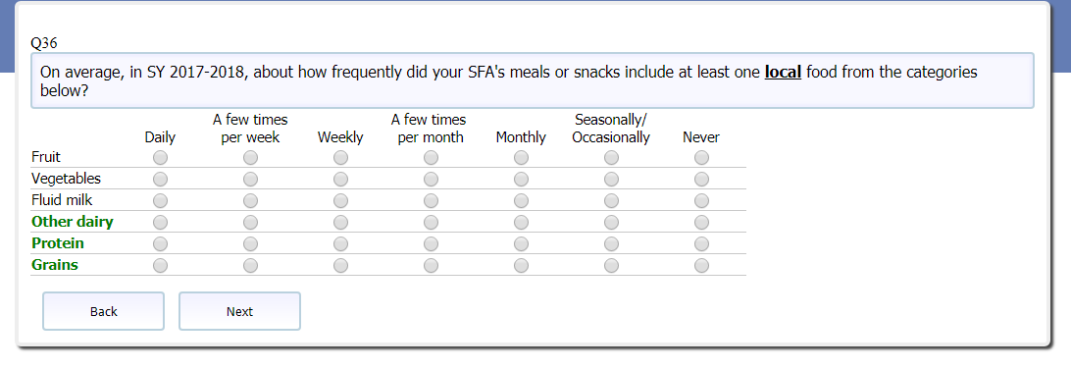
Task: Mark Fluid milk as Never
Action: tap(701, 201)
